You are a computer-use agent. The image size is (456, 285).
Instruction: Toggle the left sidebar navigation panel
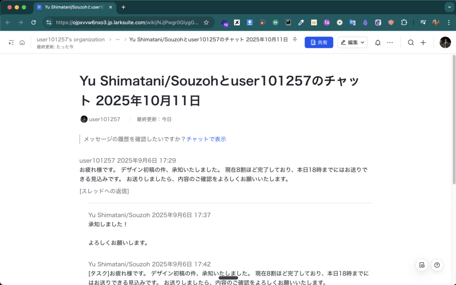[11, 43]
